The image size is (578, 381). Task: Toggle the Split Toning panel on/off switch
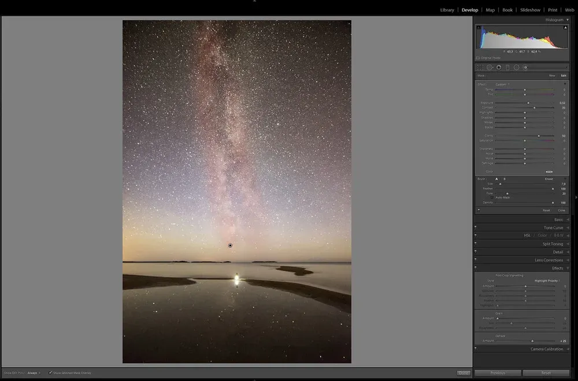point(476,243)
